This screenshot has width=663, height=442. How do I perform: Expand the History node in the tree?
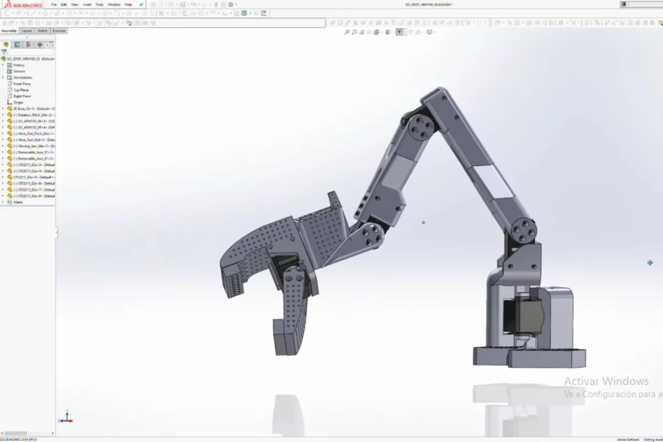(x=3, y=65)
